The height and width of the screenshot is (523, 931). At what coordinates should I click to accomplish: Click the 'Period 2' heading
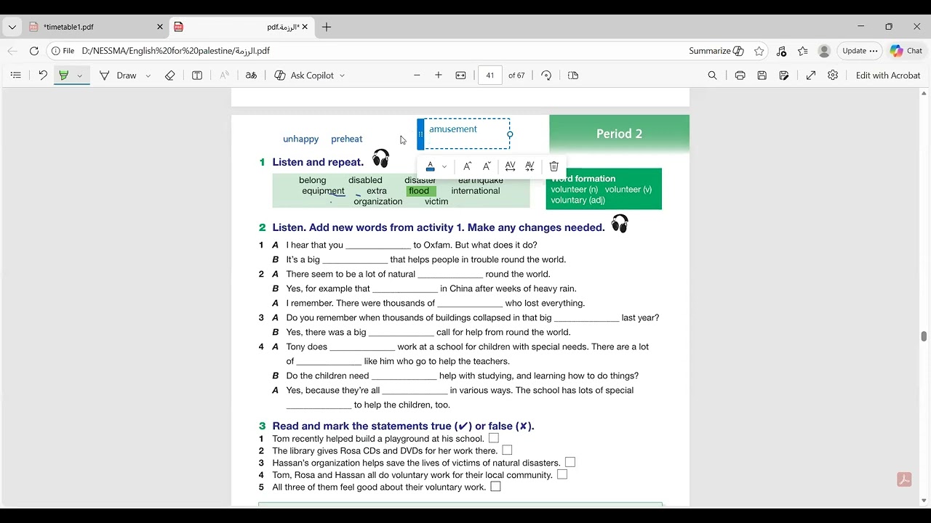[x=619, y=134]
